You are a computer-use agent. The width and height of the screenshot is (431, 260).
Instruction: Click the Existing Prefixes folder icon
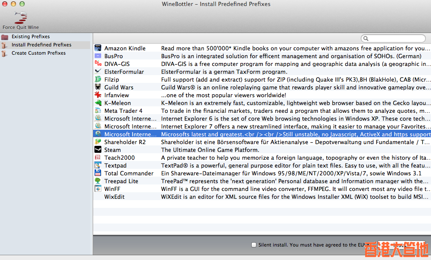point(5,36)
